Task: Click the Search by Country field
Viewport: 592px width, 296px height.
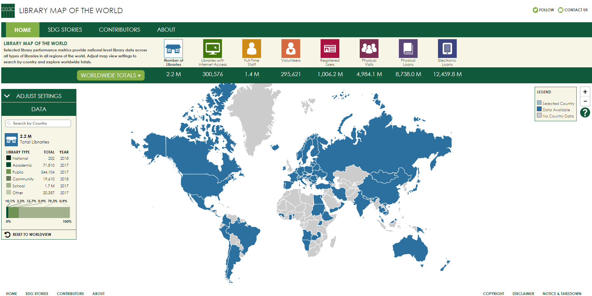Action: click(38, 123)
